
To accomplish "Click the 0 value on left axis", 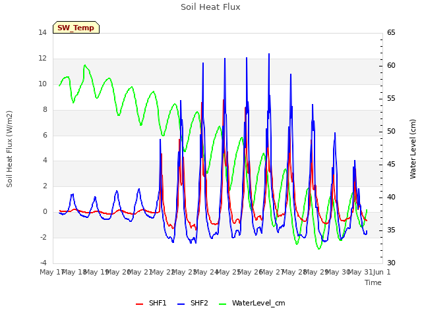I will tap(45, 212).
